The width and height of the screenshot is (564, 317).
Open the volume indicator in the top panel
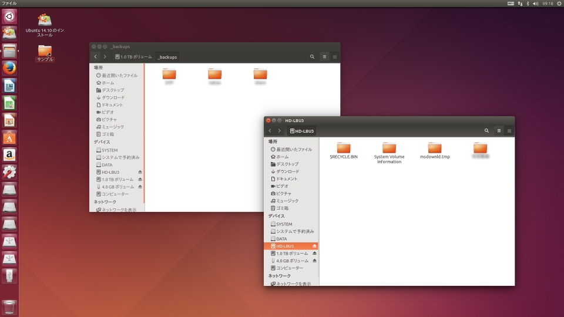tap(536, 4)
